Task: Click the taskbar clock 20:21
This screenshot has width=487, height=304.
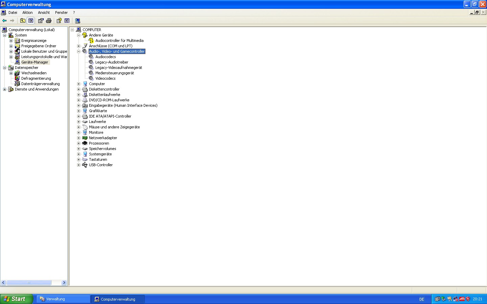Action: pyautogui.click(x=478, y=299)
